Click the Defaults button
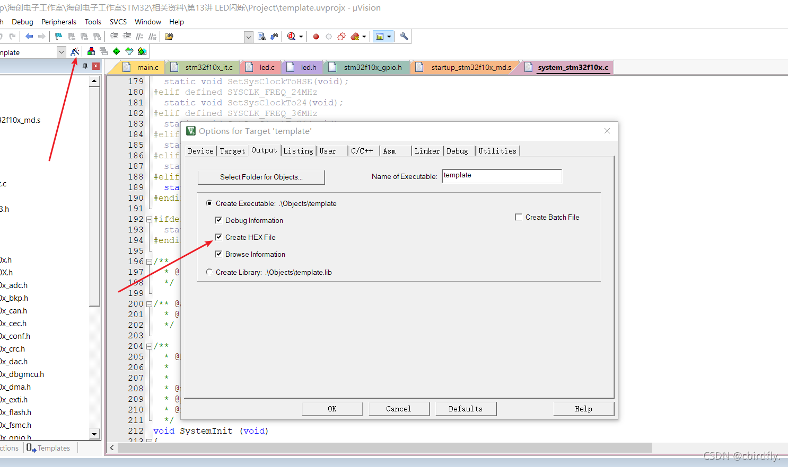 coord(466,409)
